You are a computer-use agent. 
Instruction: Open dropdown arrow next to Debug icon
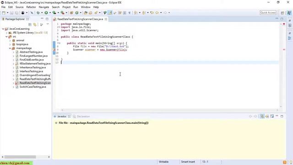point(42,13)
